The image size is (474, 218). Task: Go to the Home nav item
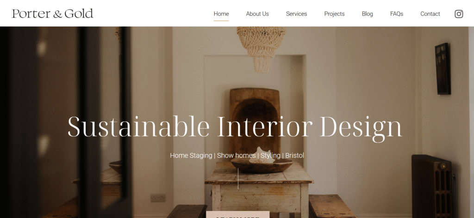[x=221, y=14]
